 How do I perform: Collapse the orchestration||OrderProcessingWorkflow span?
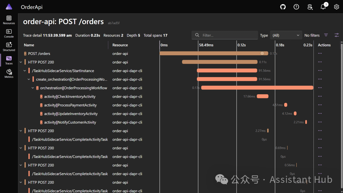coord(33,88)
